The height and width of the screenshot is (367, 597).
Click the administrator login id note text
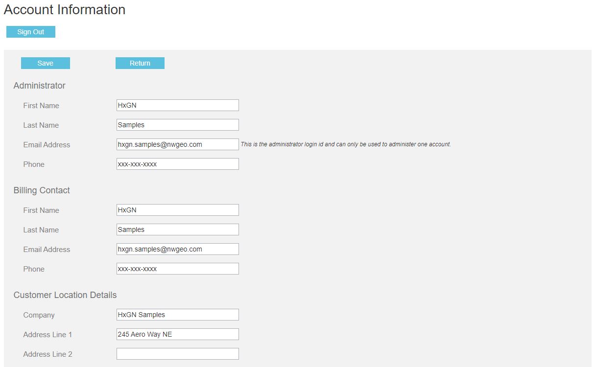[345, 144]
